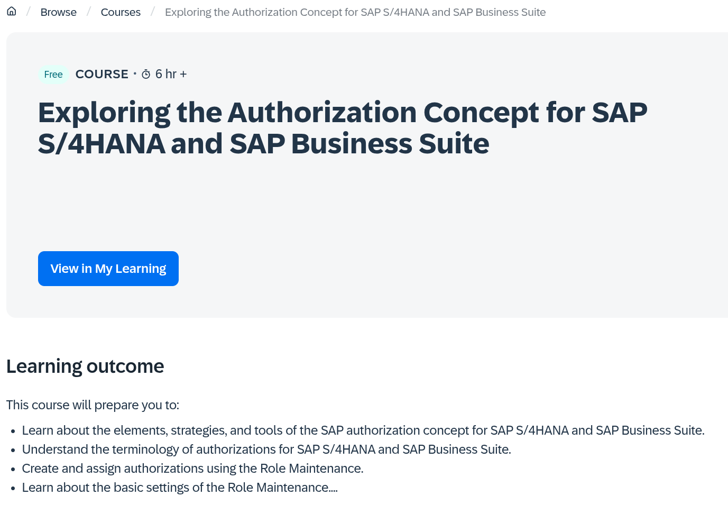The width and height of the screenshot is (728, 505).
Task: Click the bullet about elements, strategies, and tools
Action: tap(363, 430)
